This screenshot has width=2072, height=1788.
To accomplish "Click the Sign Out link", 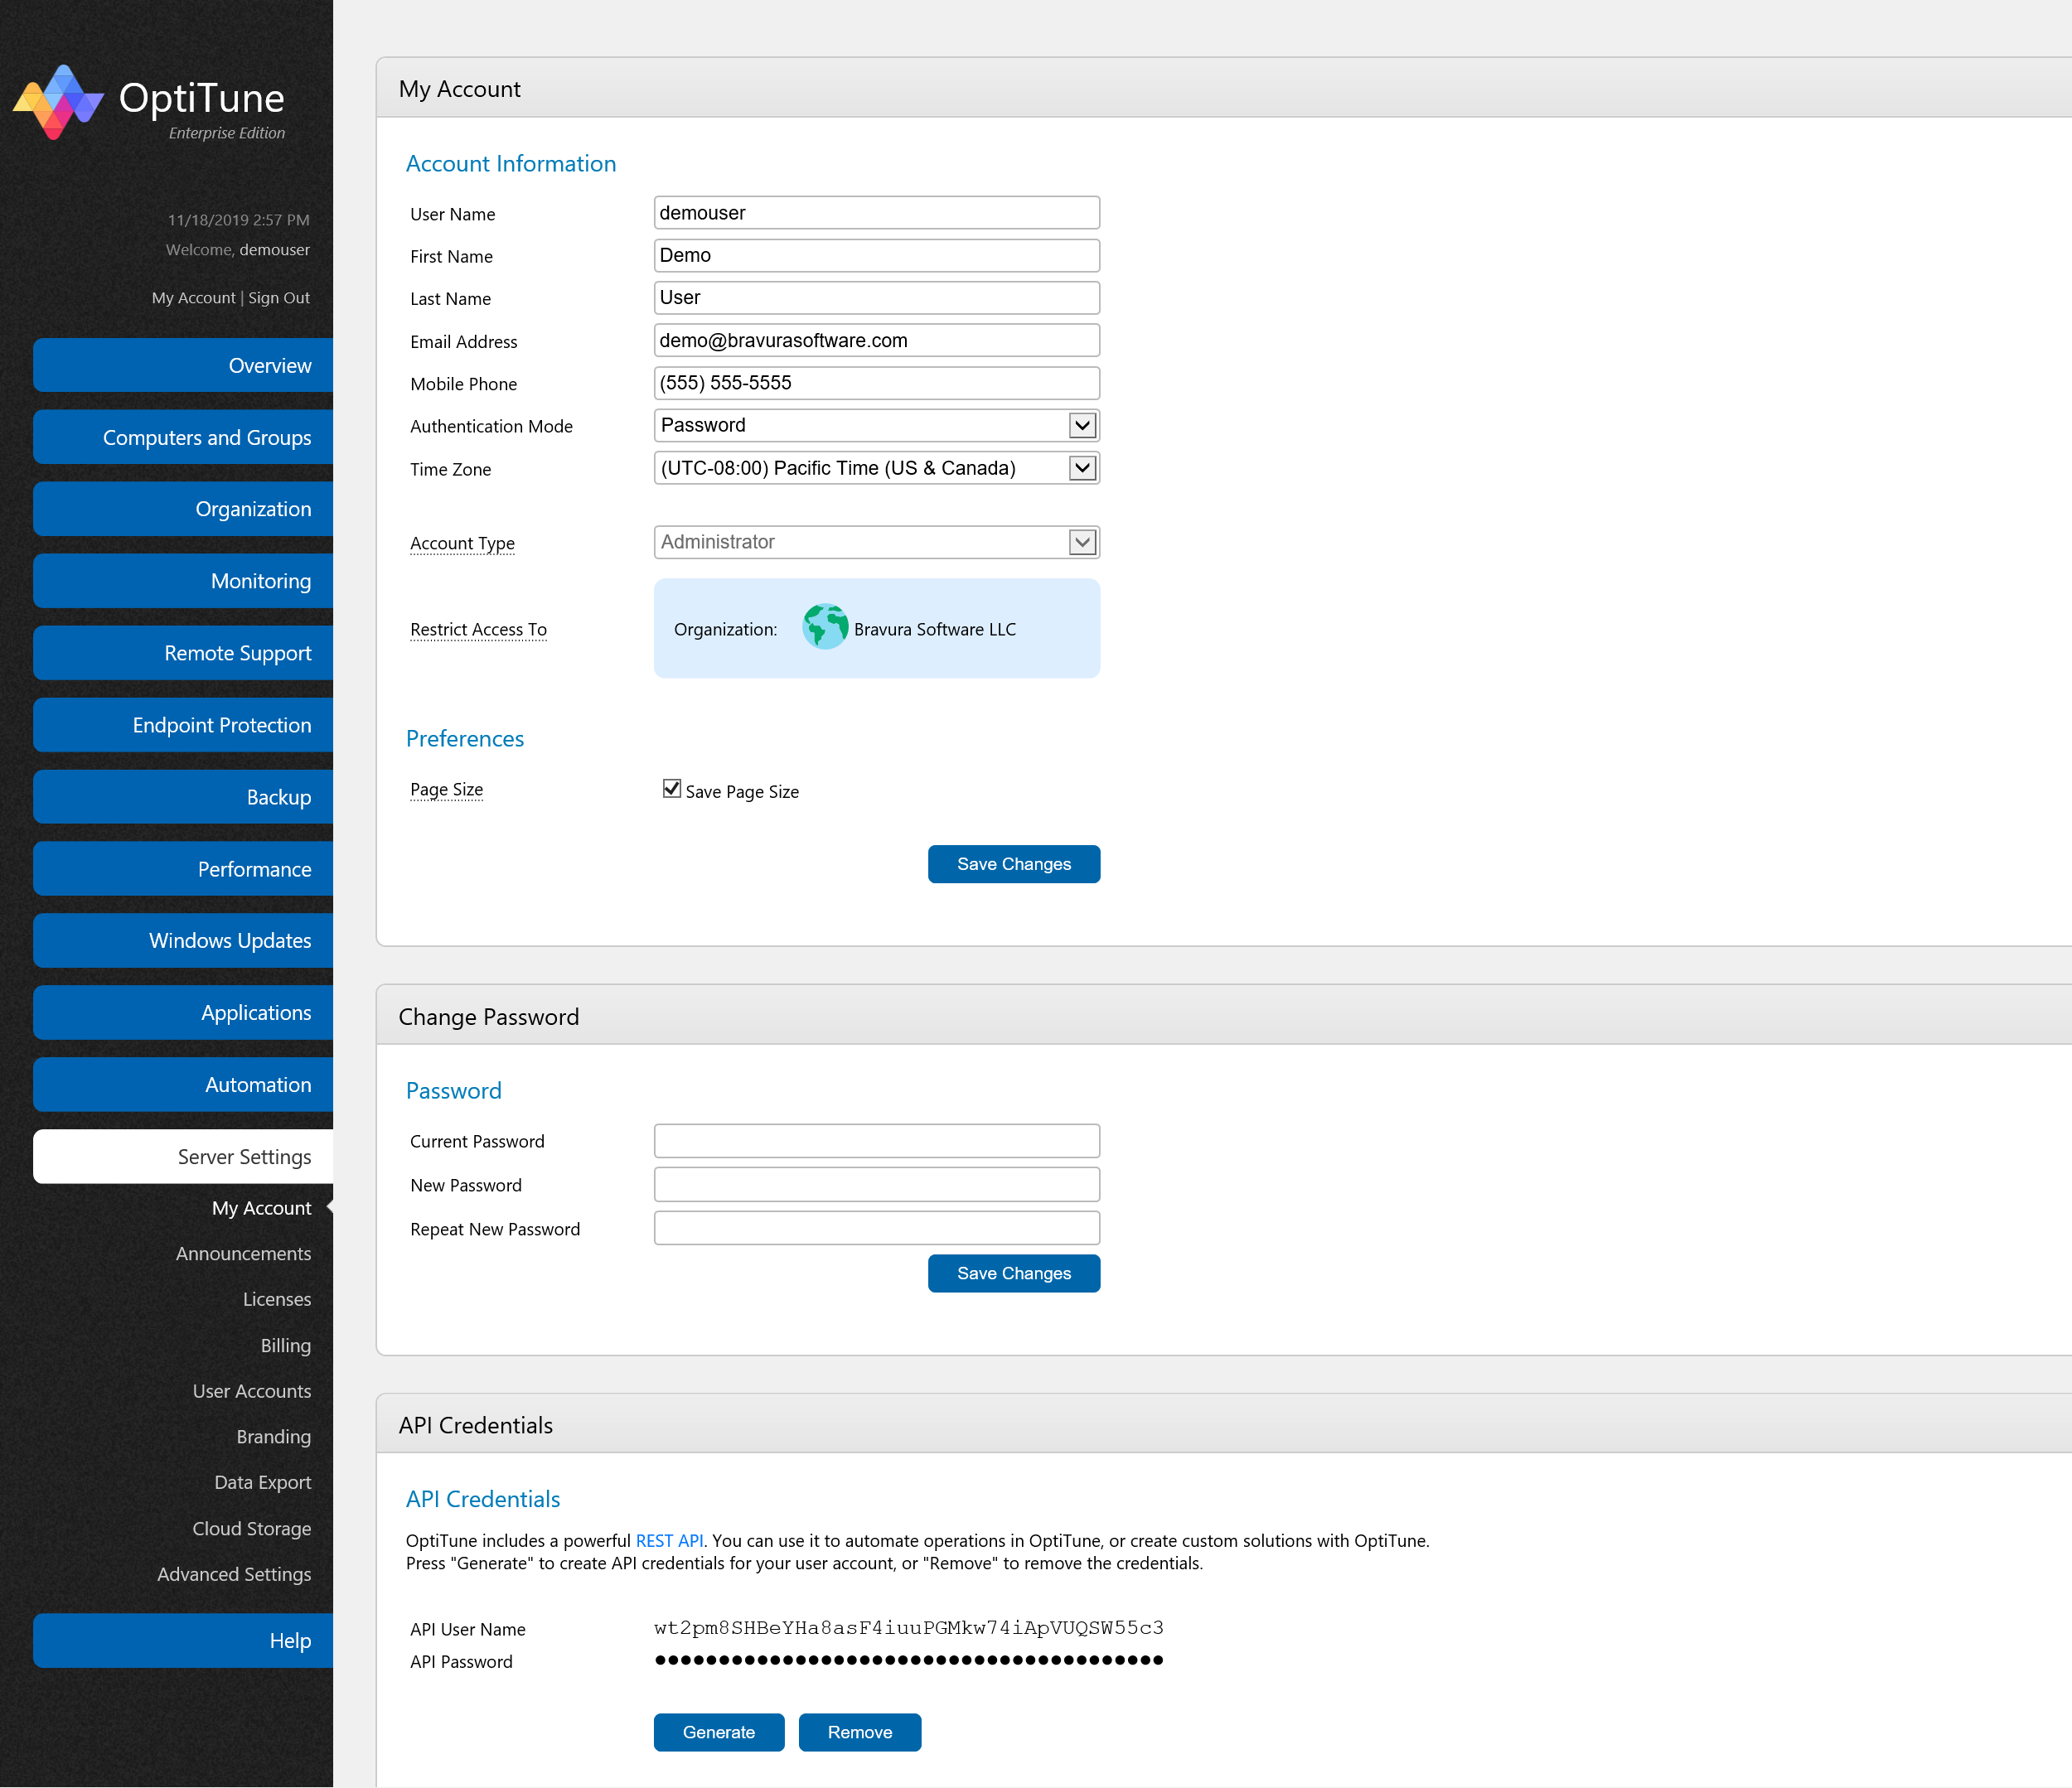I will pos(279,297).
